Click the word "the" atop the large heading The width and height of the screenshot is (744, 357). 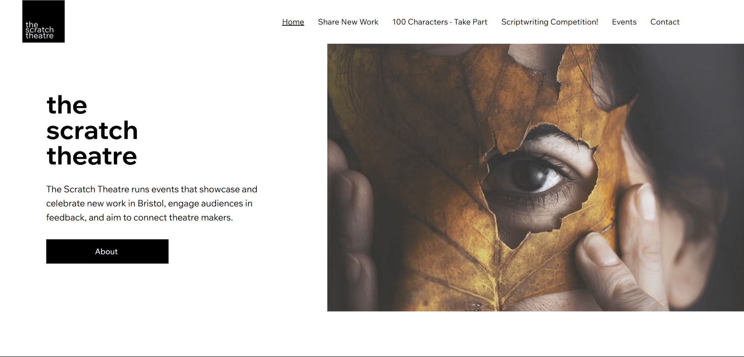pos(67,105)
